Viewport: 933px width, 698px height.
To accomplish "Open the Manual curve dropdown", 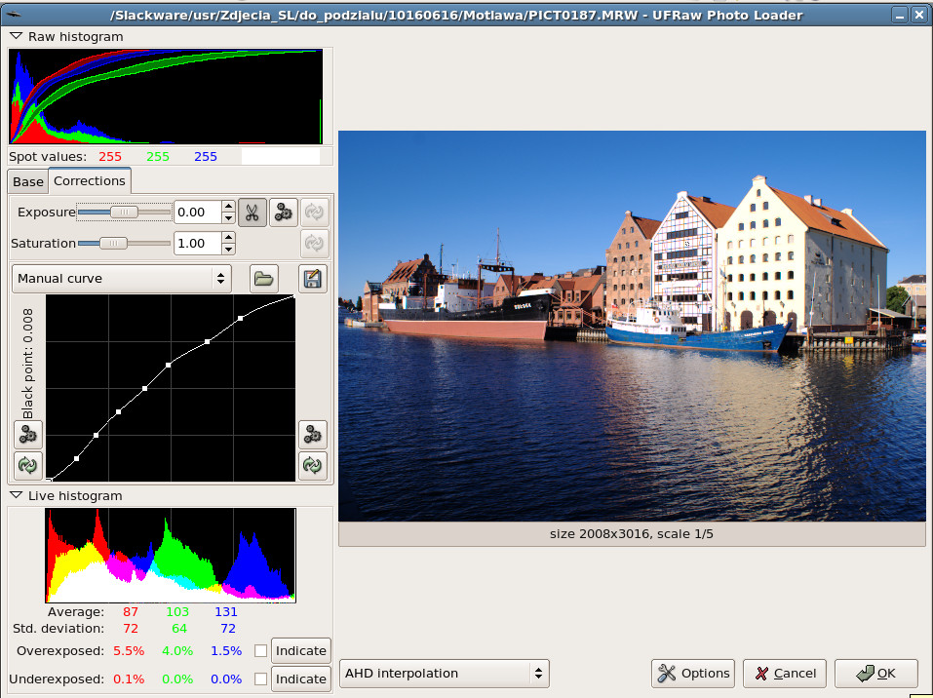I will (x=122, y=279).
